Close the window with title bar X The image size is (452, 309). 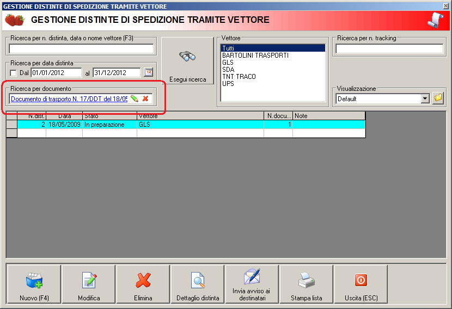tap(445, 6)
